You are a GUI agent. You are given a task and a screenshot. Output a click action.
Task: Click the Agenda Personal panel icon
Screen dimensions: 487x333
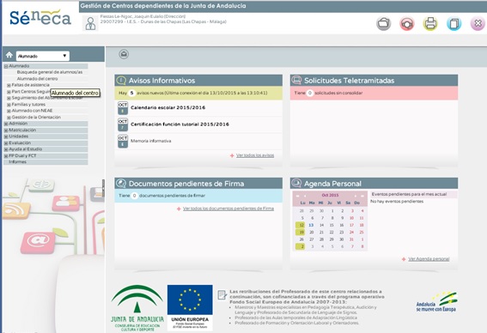tap(296, 184)
